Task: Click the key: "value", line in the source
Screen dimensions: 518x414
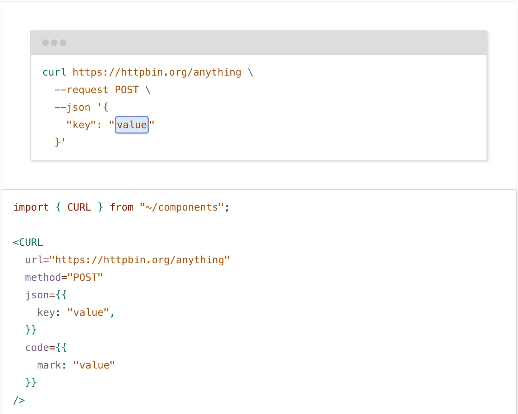Action: click(x=76, y=312)
